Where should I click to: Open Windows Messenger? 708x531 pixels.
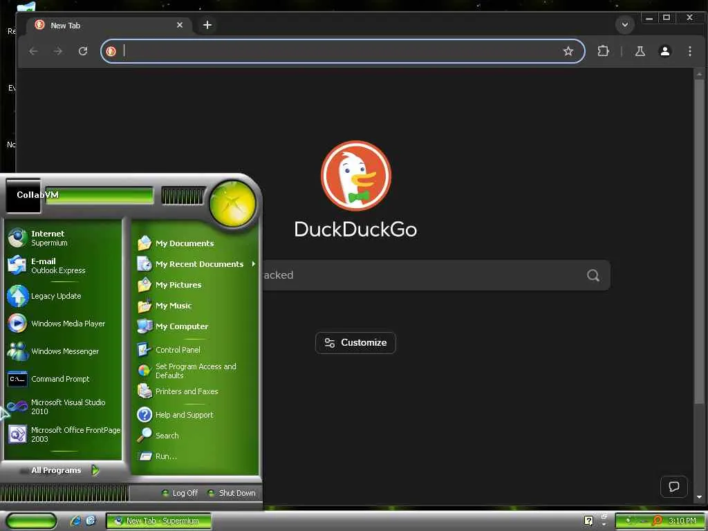coord(63,351)
